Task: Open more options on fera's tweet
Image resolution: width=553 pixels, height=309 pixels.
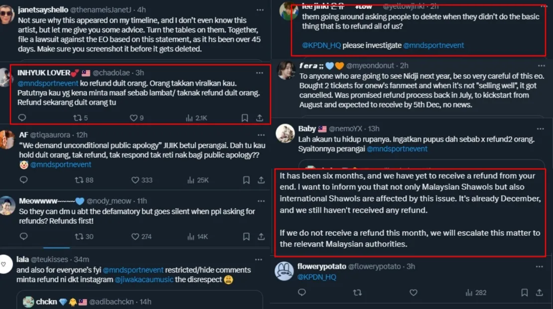Action: tap(540, 66)
